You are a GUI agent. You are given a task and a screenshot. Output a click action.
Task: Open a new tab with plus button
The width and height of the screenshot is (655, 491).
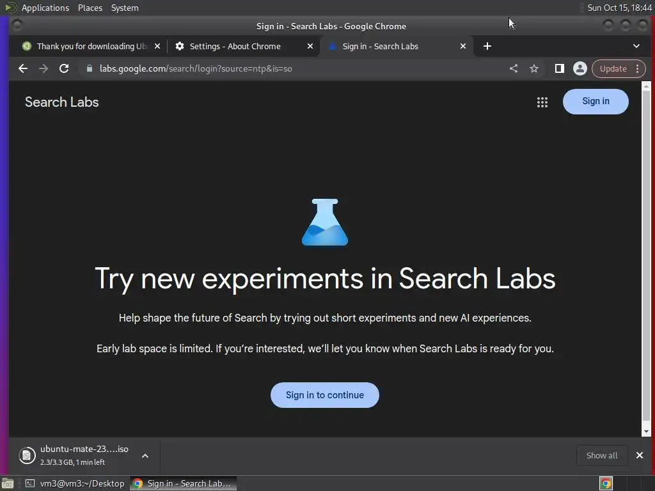(x=487, y=46)
